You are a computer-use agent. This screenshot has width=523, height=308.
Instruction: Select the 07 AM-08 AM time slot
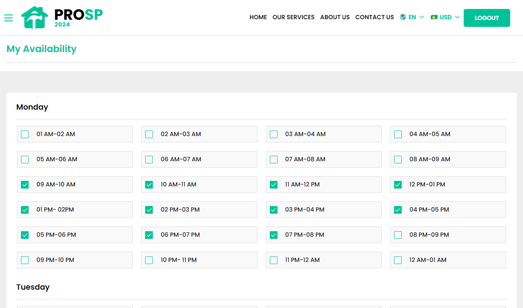click(x=274, y=160)
